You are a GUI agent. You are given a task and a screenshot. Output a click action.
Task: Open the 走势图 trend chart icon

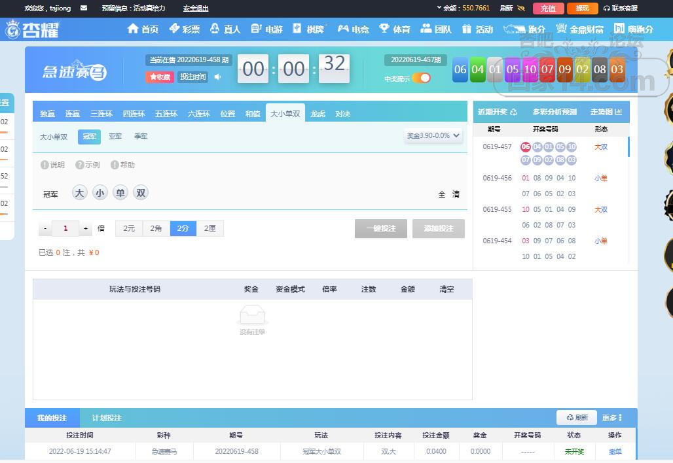[x=619, y=112]
